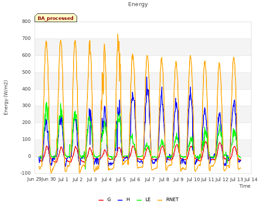277x208 pixels.
Task: Click the 100 y-axis tick label
Action: click(x=26, y=140)
